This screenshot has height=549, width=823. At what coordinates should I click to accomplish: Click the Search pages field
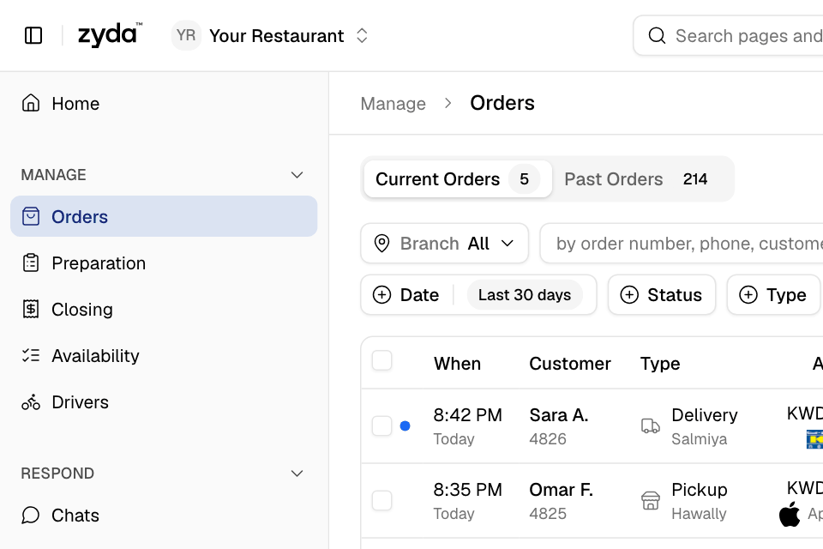[x=728, y=36]
